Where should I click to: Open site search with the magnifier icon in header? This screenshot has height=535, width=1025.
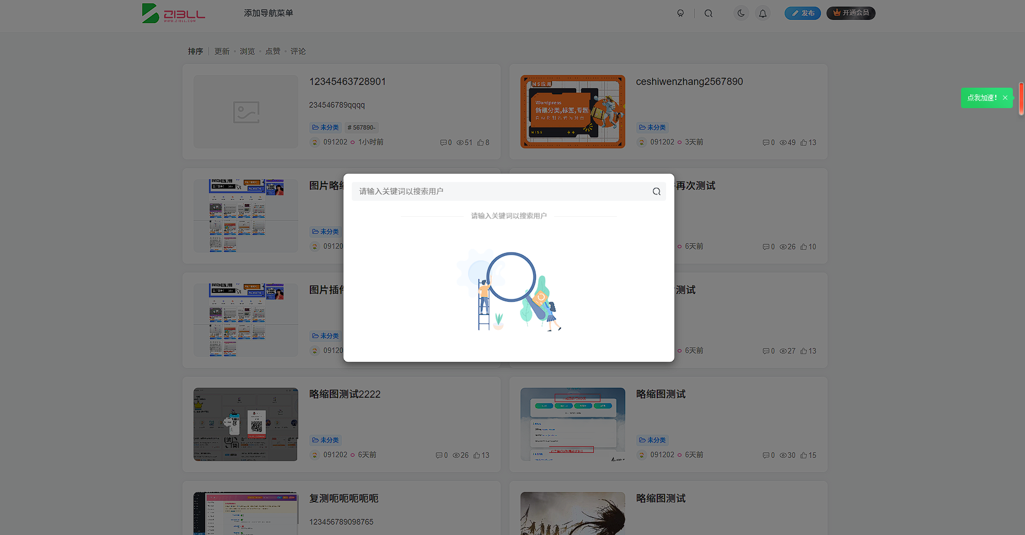point(709,13)
